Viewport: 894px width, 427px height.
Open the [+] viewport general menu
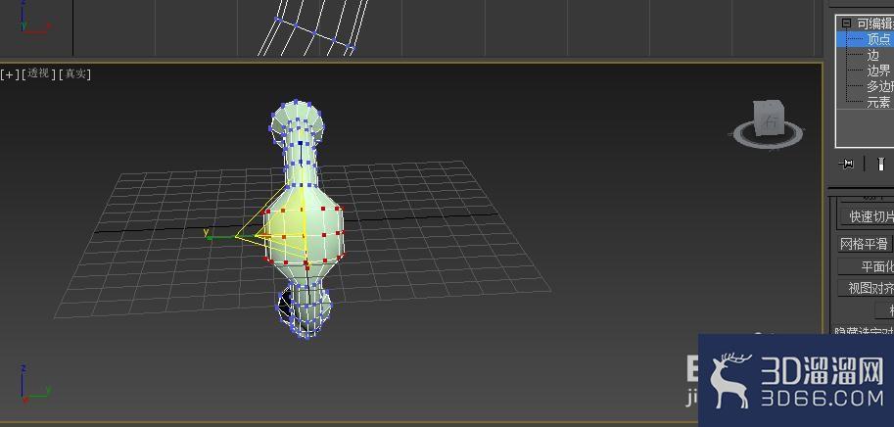click(x=9, y=74)
